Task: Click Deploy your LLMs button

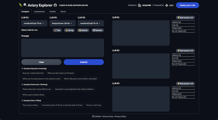Action: point(187,5)
